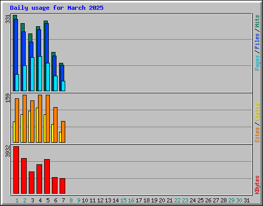Click the 3932 axis value label
This screenshot has height=206, width=263.
[8, 151]
